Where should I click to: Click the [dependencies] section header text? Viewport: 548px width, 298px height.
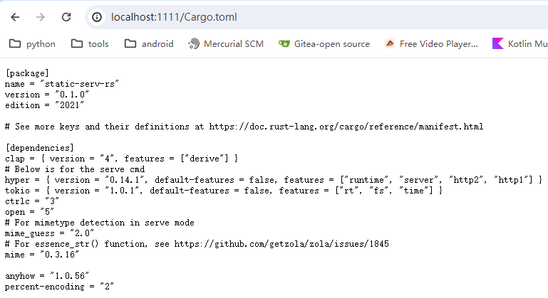pos(37,148)
